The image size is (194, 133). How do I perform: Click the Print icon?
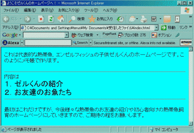[x=144, y=19]
